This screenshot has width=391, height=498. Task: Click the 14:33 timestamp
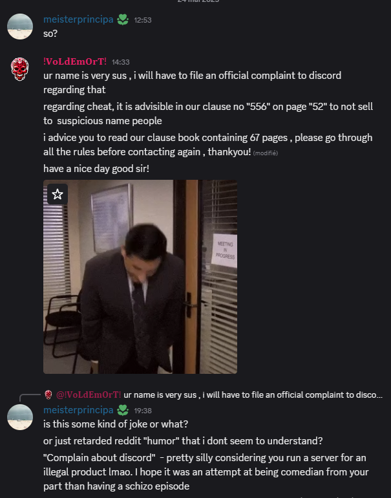coord(121,62)
